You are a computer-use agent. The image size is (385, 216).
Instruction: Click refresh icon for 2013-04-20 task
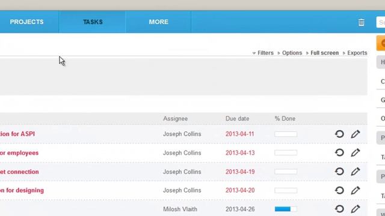point(339,190)
